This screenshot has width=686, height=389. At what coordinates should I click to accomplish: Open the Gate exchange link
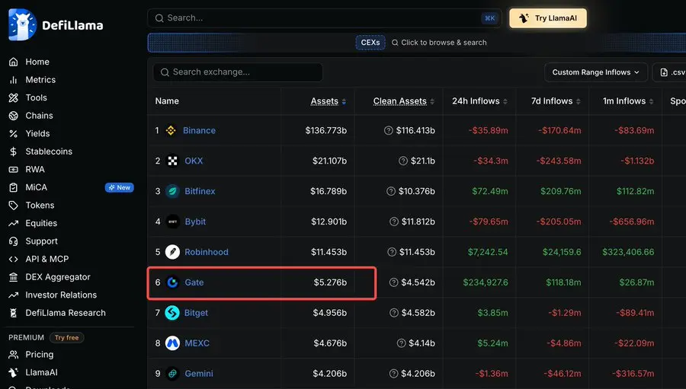point(194,282)
